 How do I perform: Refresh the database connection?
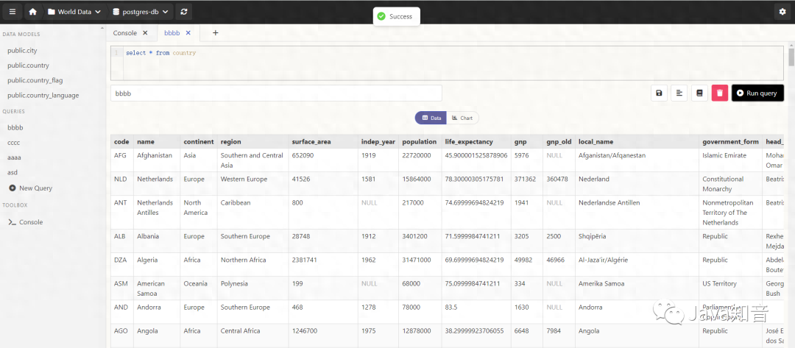point(183,12)
